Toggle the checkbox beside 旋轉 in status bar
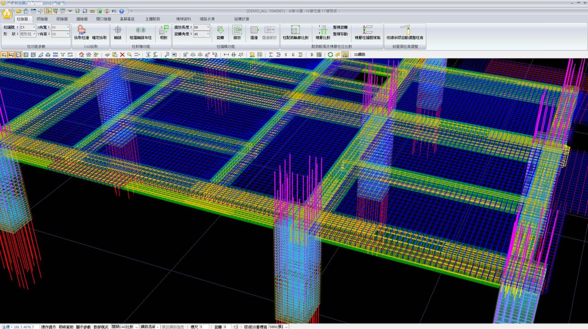The height and width of the screenshot is (329, 588). coord(235,327)
